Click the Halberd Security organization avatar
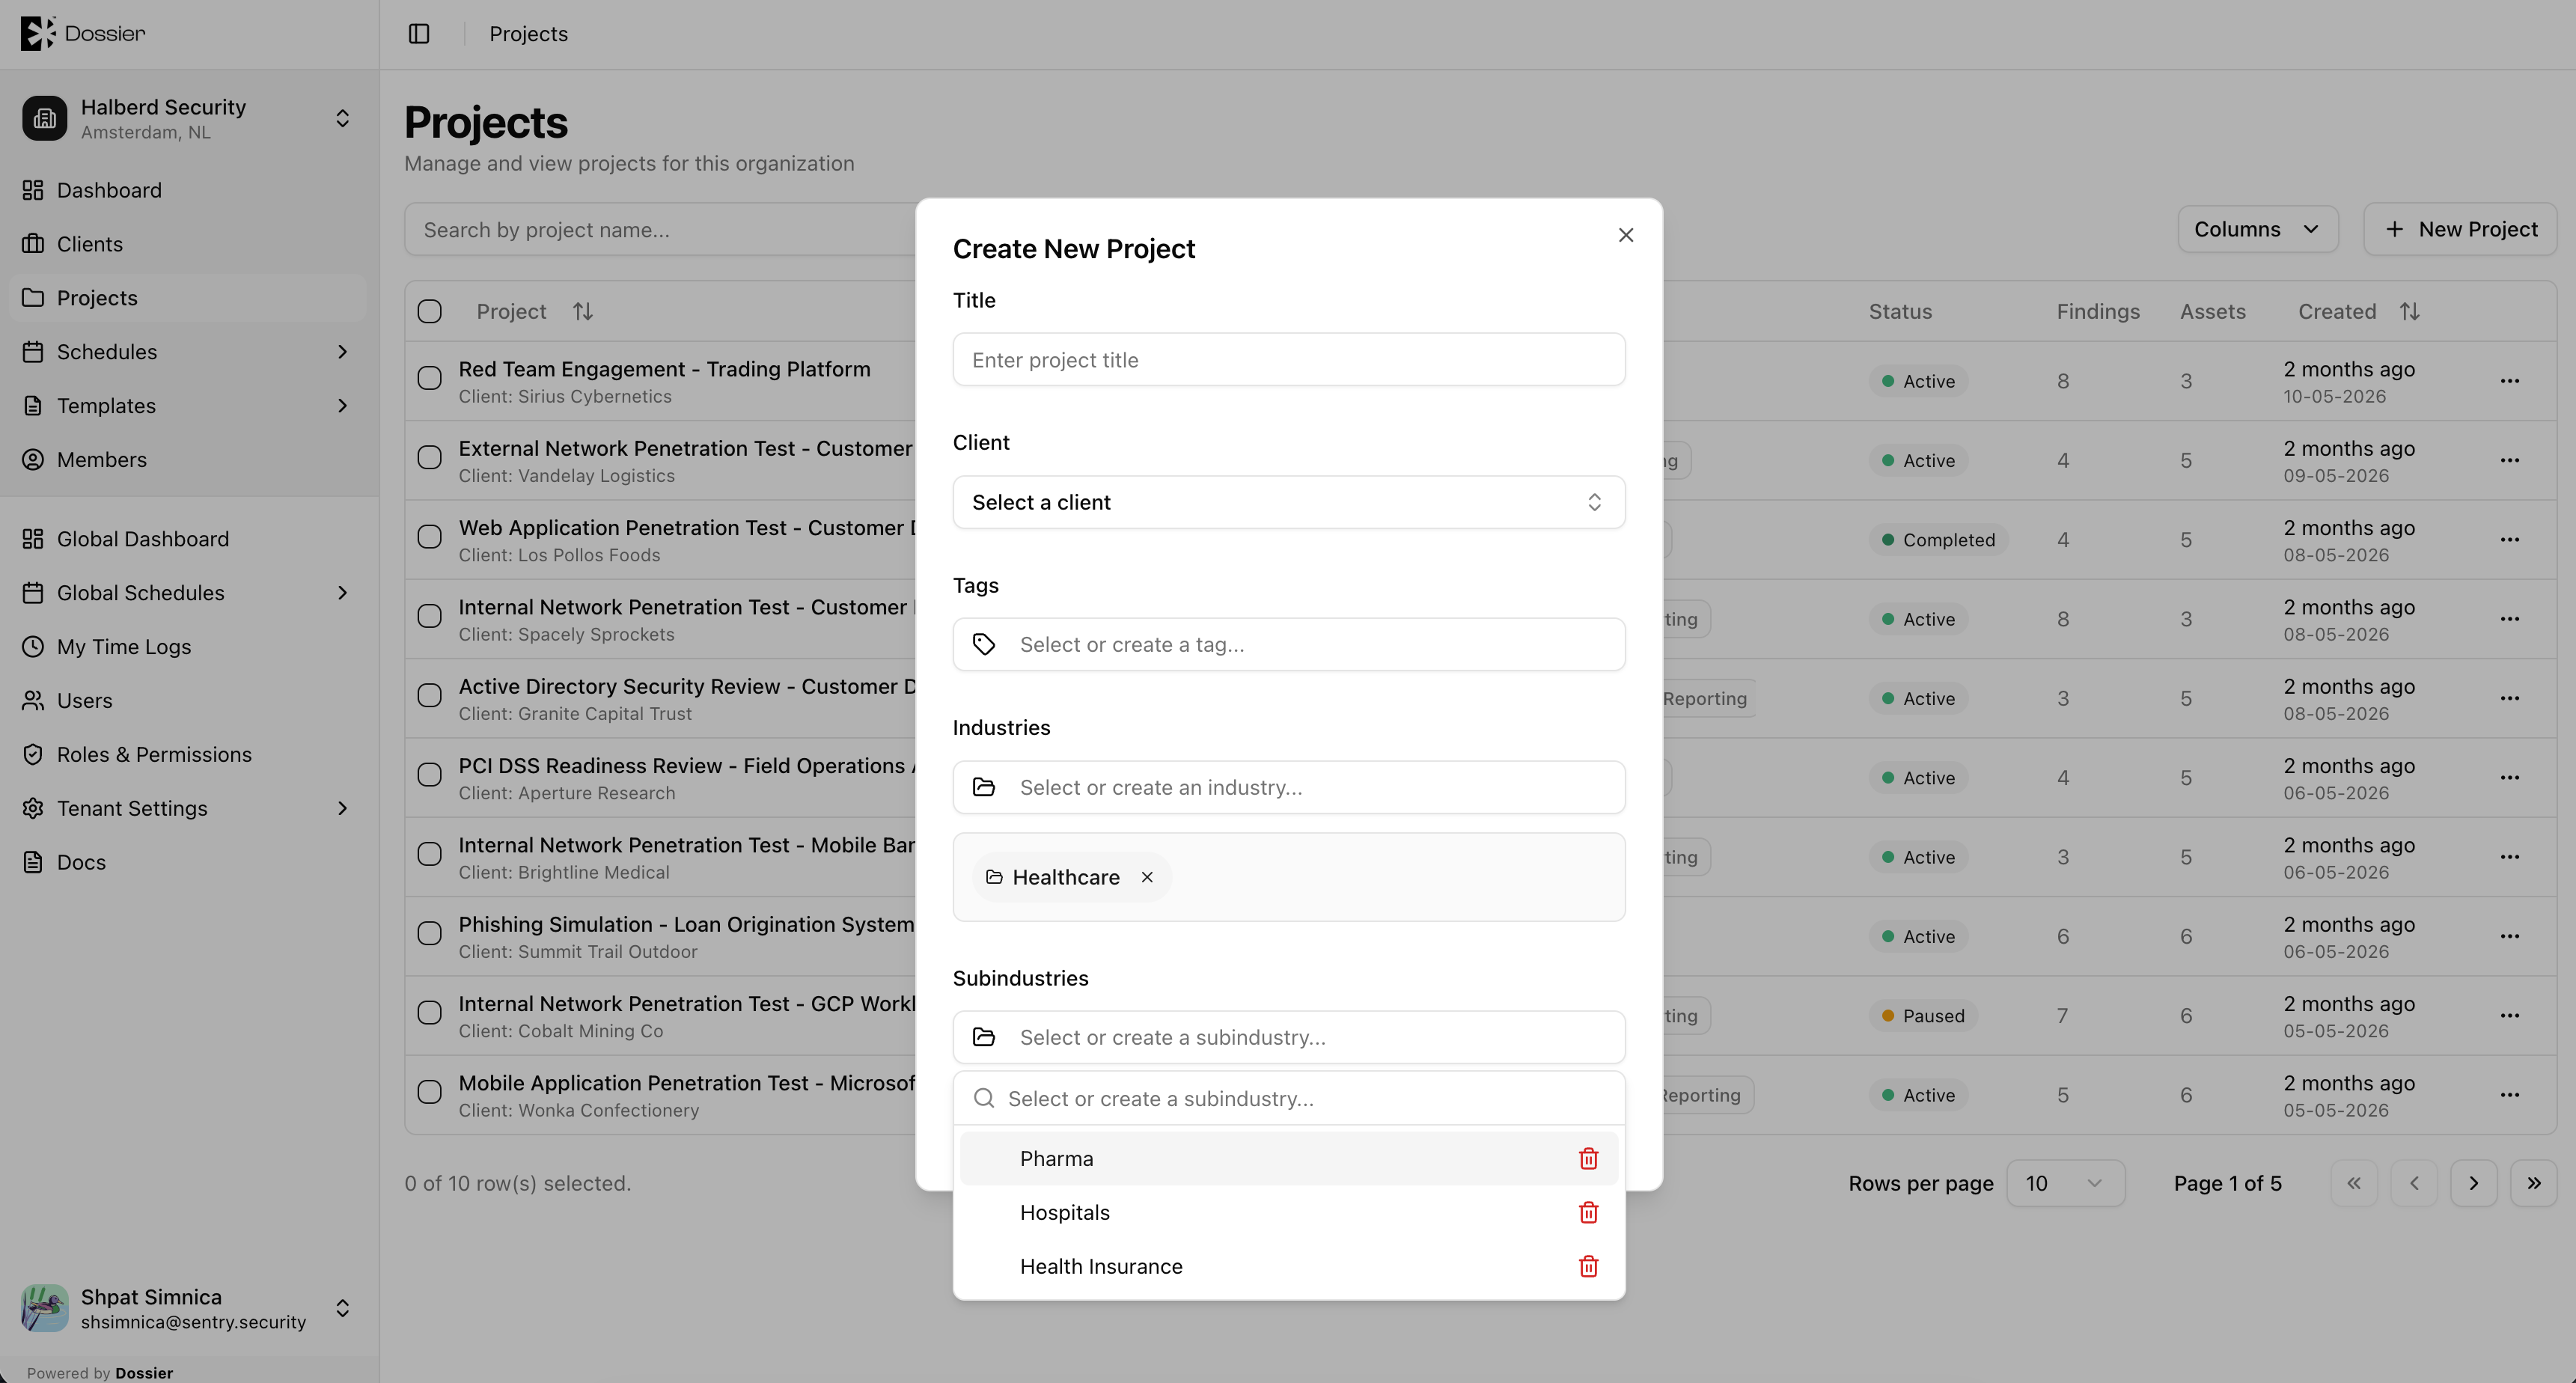The width and height of the screenshot is (2576, 1383). [45, 119]
